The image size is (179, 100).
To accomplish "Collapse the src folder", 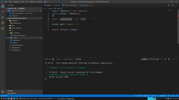I will tap(8, 31).
